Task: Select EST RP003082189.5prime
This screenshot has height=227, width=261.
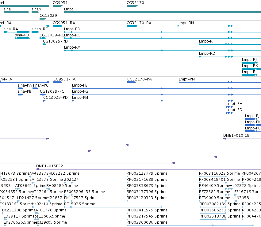Action: (220, 204)
